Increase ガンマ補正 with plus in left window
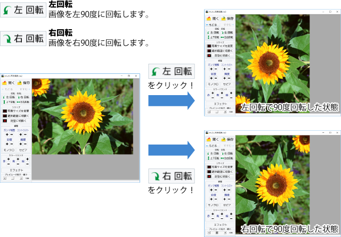The height and width of the screenshot is (237, 341). (6, 135)
